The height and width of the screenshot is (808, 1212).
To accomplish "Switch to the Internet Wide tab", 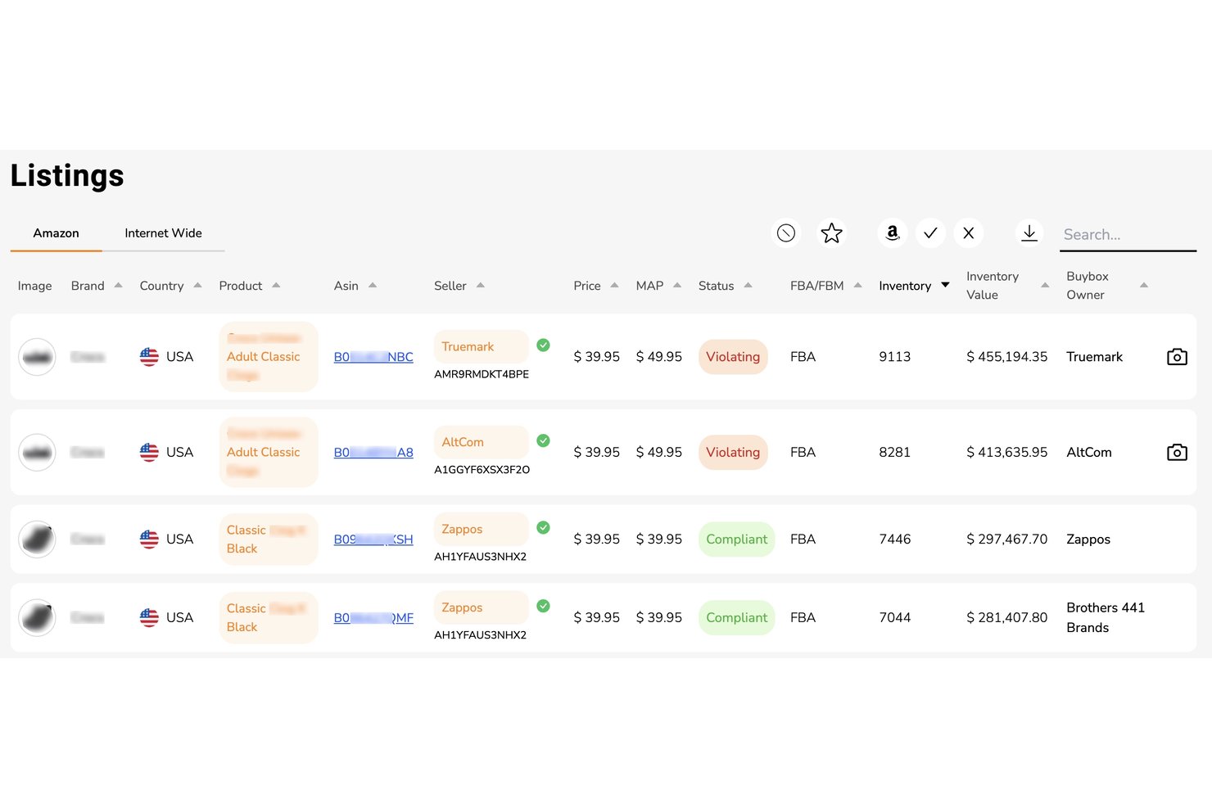I will pos(163,233).
